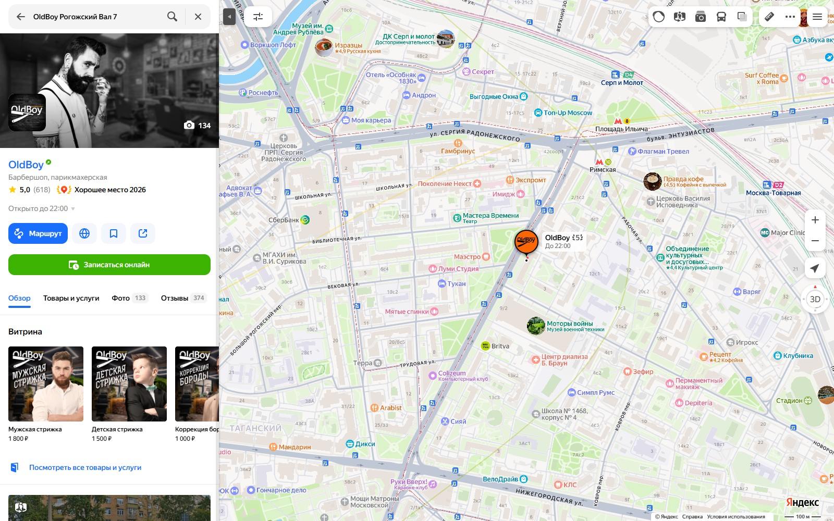Click the OldBoy logo thumbnail
This screenshot has width=834, height=521.
coord(27,113)
